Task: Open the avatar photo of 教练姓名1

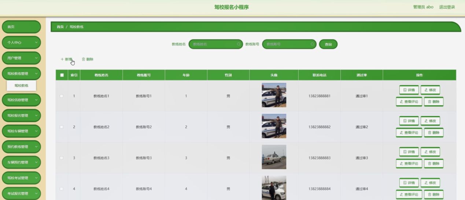Action: pyautogui.click(x=274, y=95)
